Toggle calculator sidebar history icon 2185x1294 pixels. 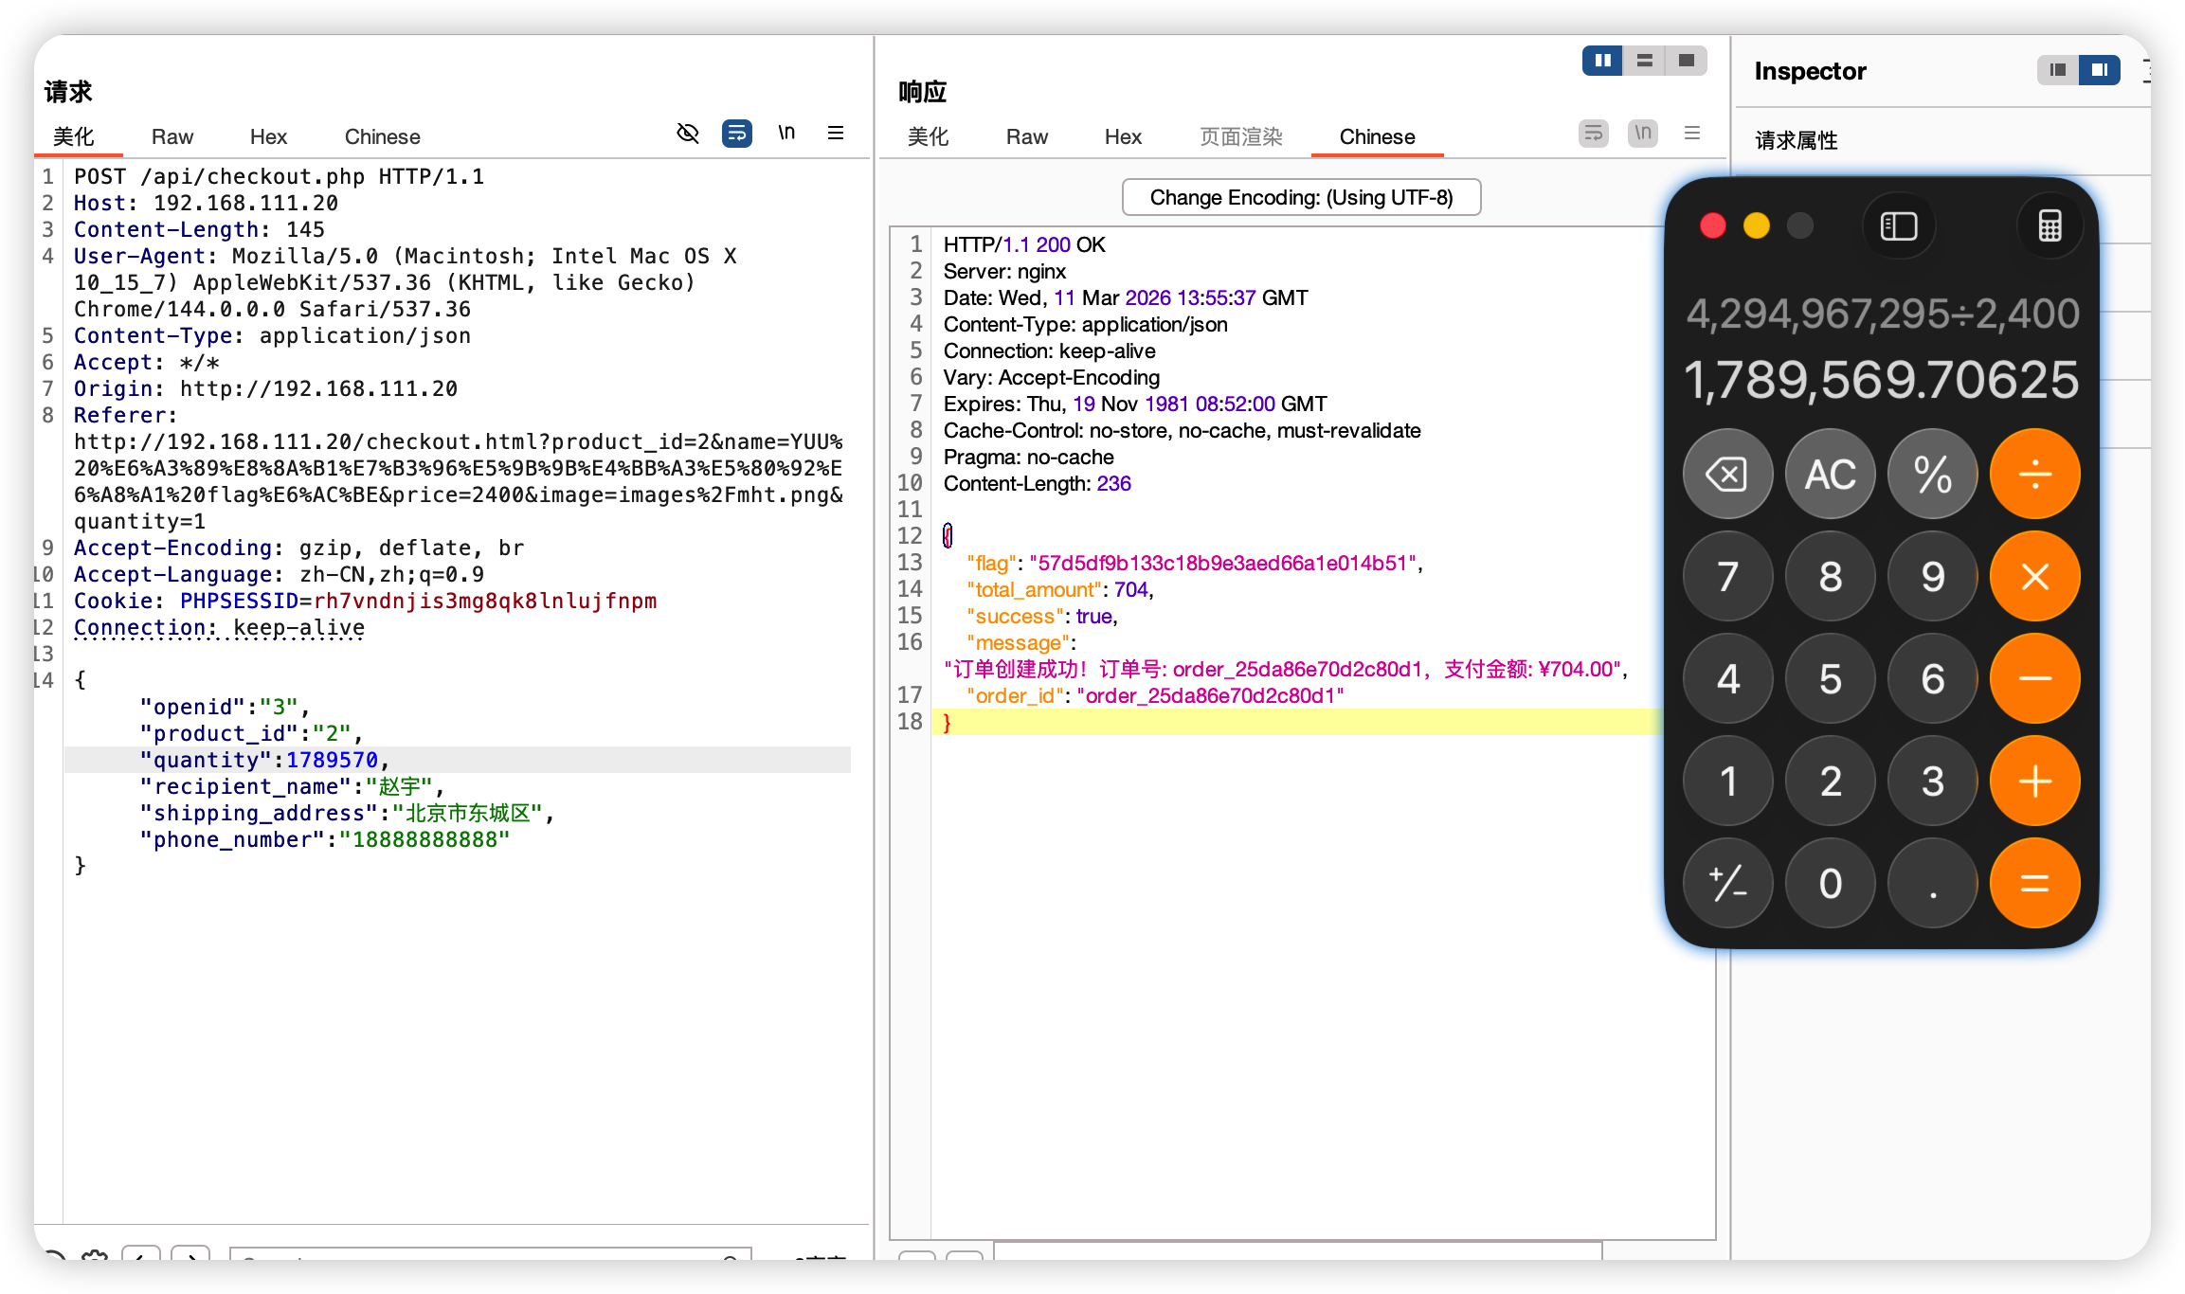[x=1898, y=226]
